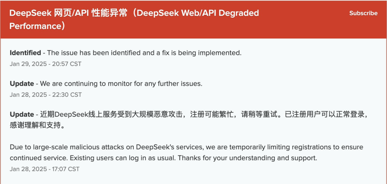Click the Chinese line '感谢理解和支持。'
Image resolution: width=387 pixels, height=184 pixels.
point(37,125)
